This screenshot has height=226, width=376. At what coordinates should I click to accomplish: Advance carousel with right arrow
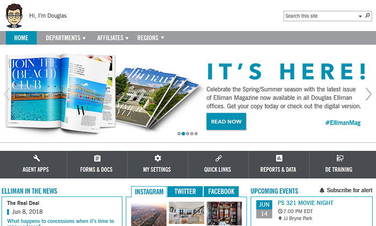tap(368, 94)
